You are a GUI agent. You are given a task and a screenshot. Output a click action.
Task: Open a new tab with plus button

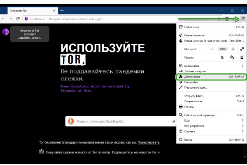click(62, 10)
